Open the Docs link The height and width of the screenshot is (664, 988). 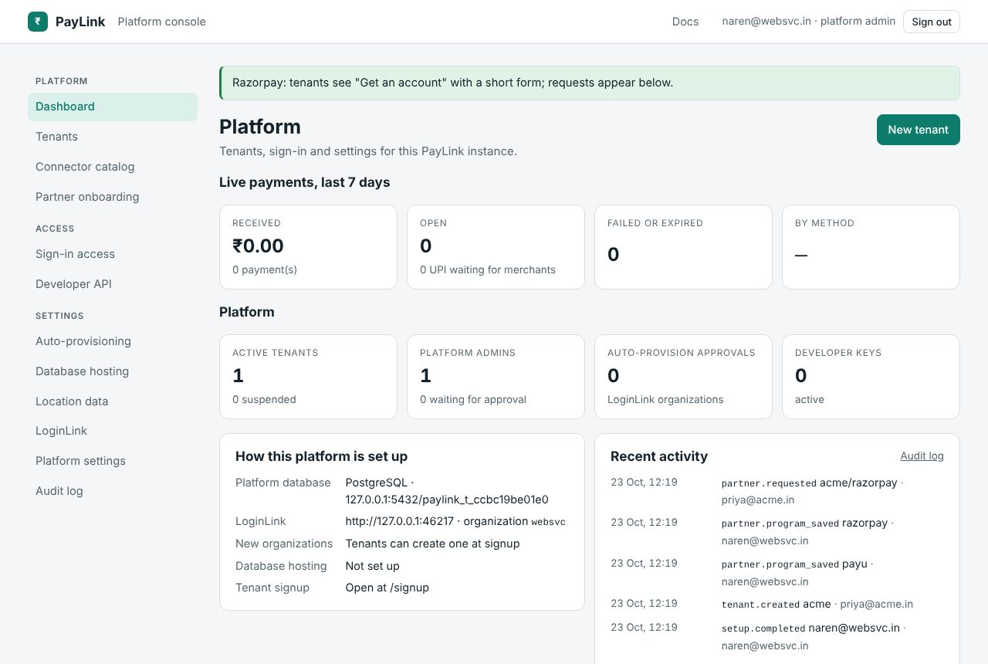coord(685,22)
